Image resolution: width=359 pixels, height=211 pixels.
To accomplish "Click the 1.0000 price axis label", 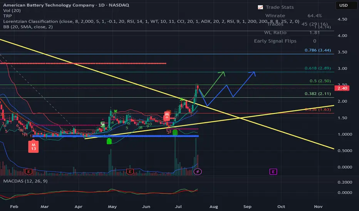I will click(345, 134).
